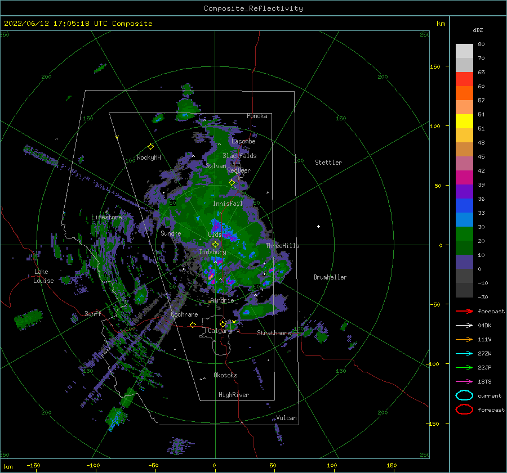Click the Lacombe city label

(243, 141)
